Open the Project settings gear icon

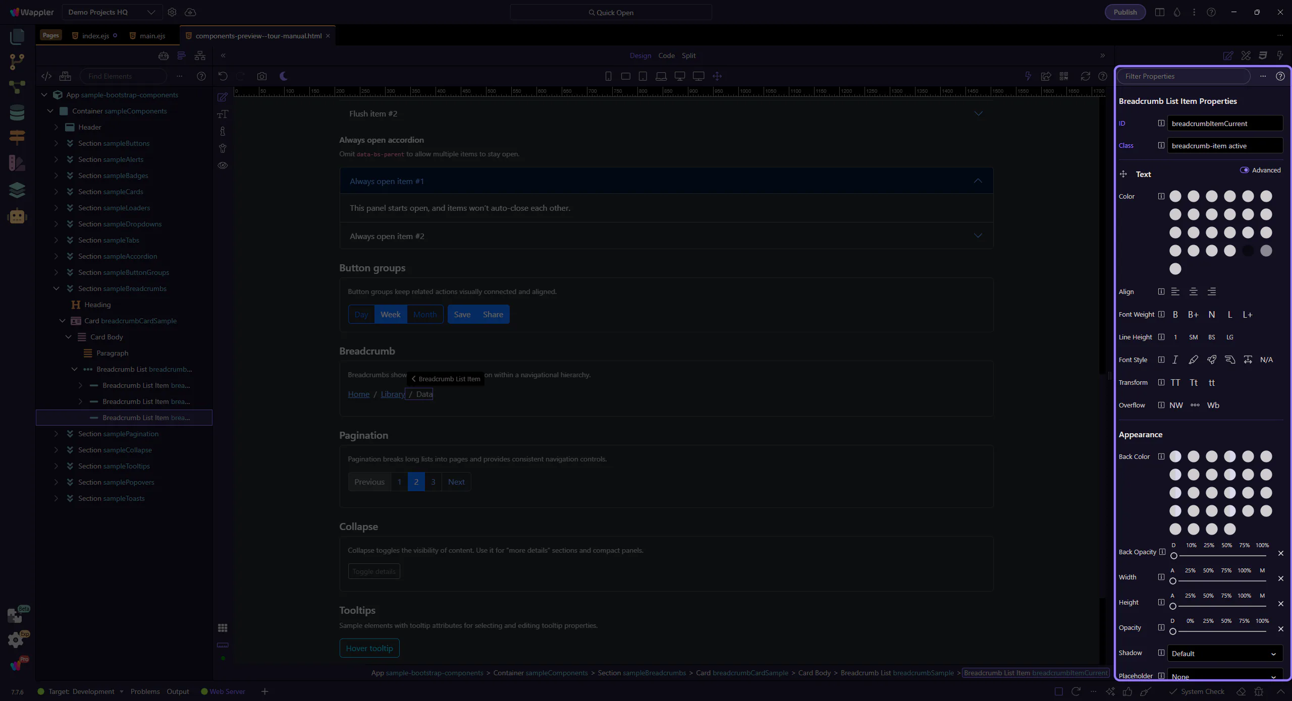[172, 12]
